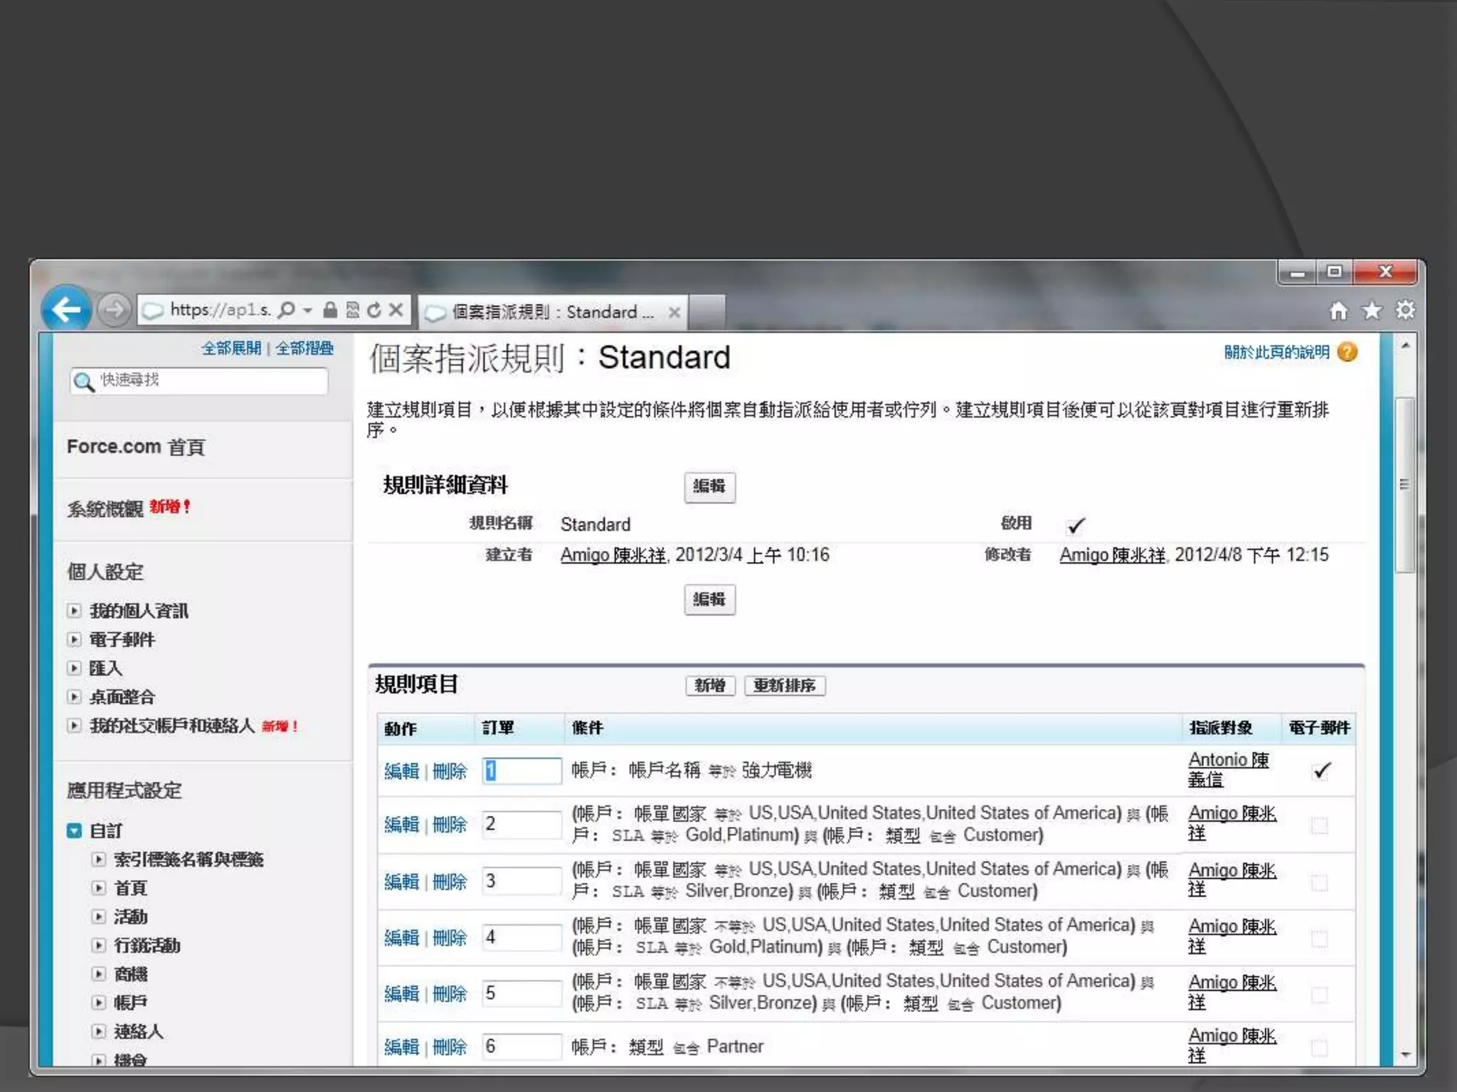Collapse the 自訂 tree node
Image resolution: width=1457 pixels, height=1092 pixels.
[74, 830]
